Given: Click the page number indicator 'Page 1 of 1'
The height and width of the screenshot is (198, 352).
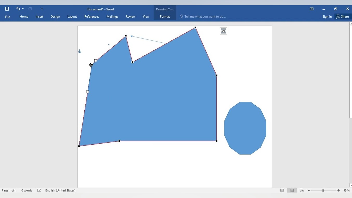Looking at the screenshot, I should click(9, 190).
